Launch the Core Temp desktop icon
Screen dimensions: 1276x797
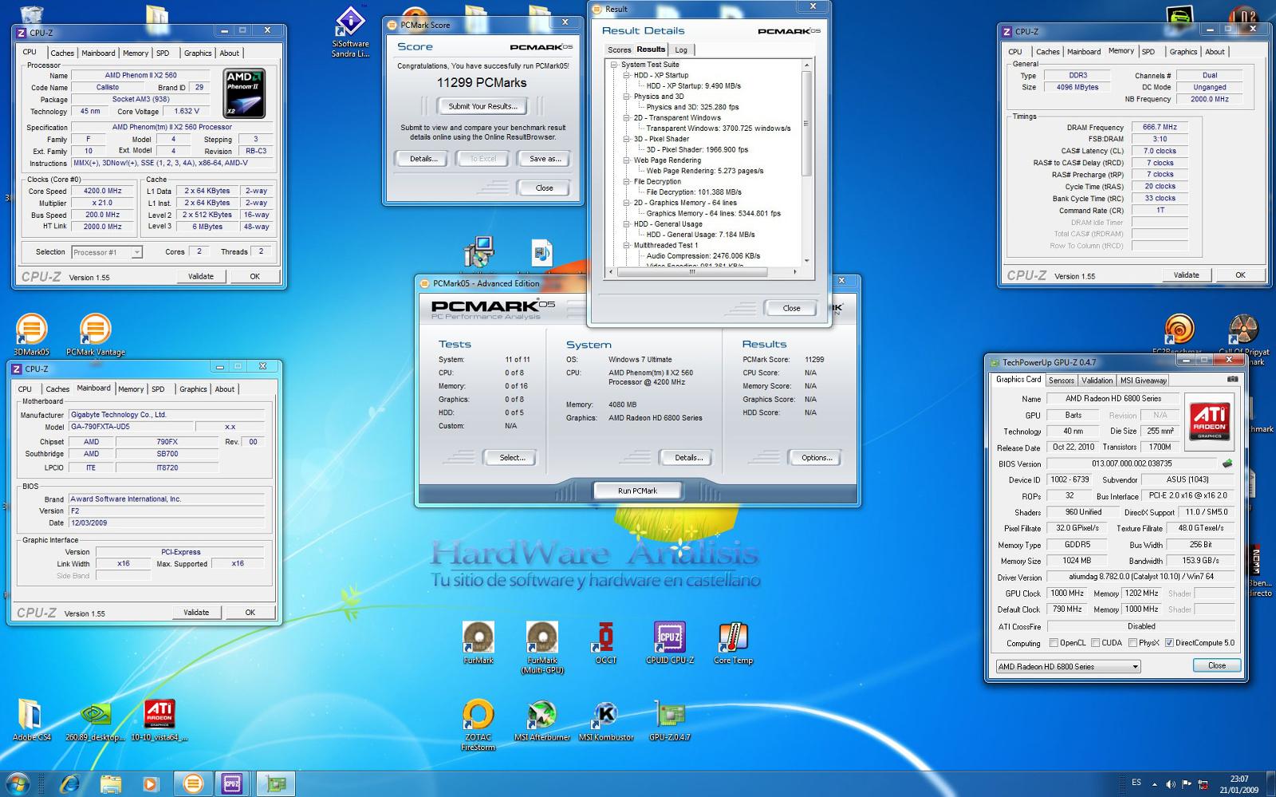(733, 642)
